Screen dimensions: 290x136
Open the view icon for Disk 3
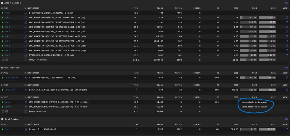click(287, 27)
